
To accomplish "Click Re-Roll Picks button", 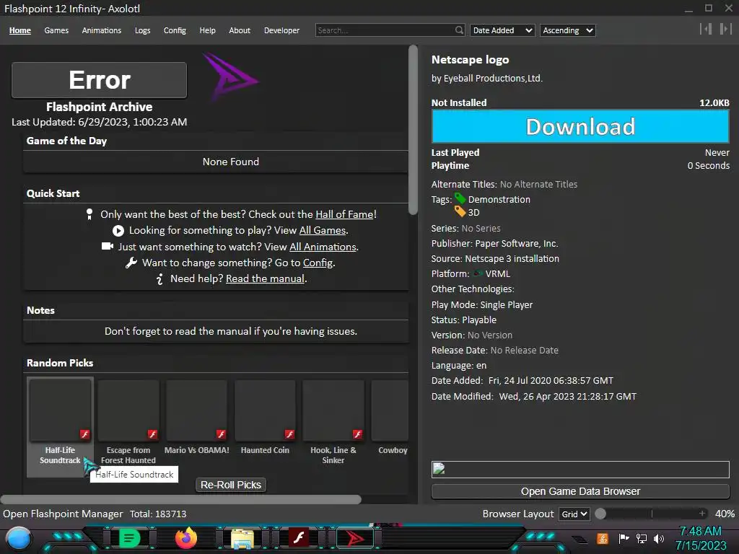I will click(x=231, y=485).
